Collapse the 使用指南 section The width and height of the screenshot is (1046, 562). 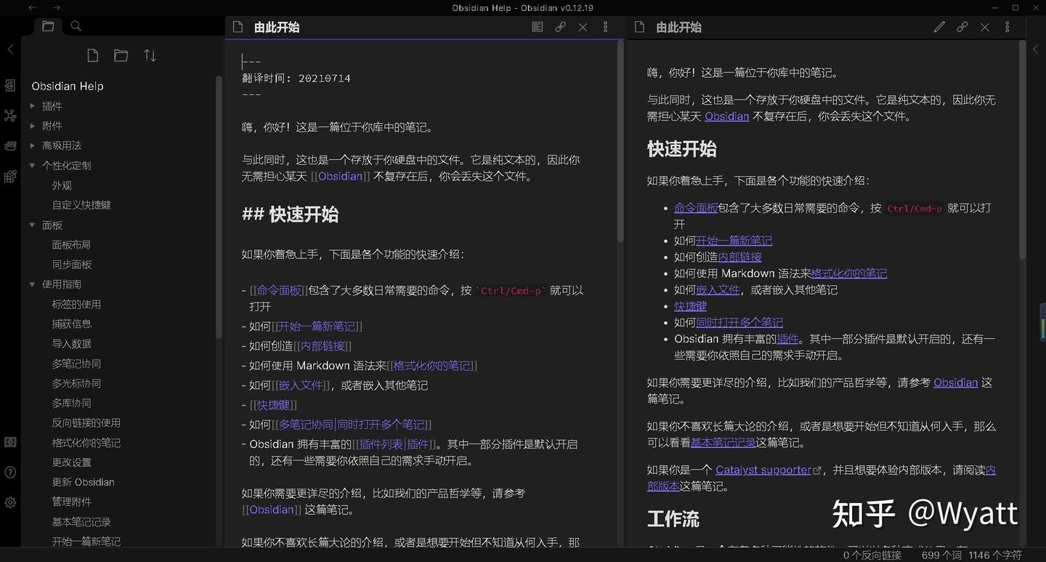tap(32, 284)
